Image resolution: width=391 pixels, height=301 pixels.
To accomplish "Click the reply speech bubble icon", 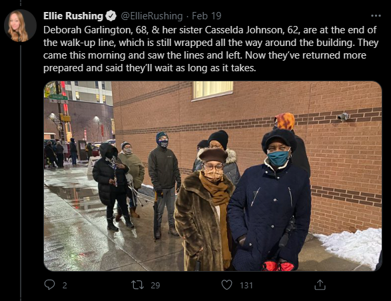I will pos(49,284).
